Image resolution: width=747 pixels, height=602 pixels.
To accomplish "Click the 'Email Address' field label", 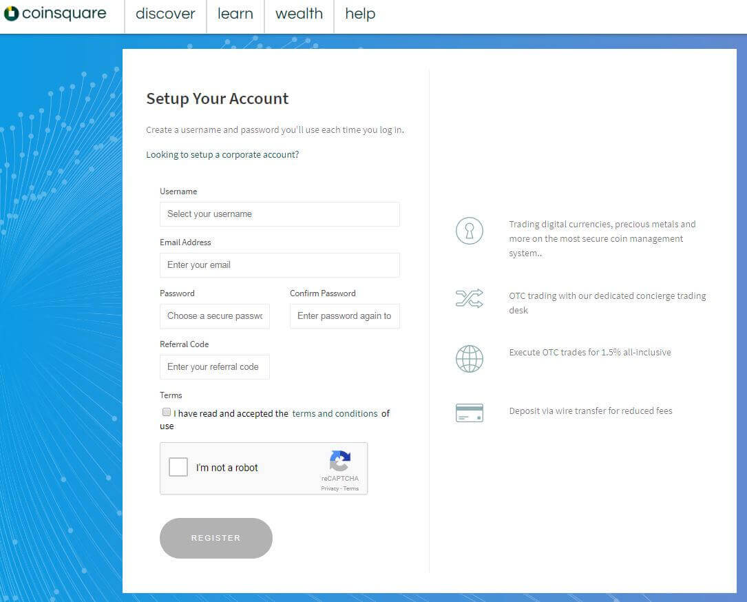I will pos(185,242).
